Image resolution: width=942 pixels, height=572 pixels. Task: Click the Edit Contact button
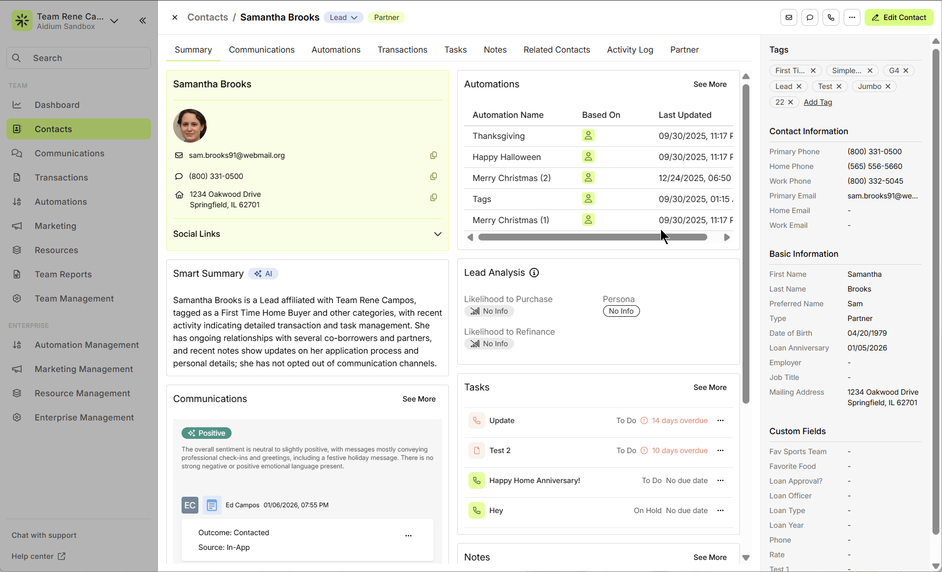coord(899,17)
